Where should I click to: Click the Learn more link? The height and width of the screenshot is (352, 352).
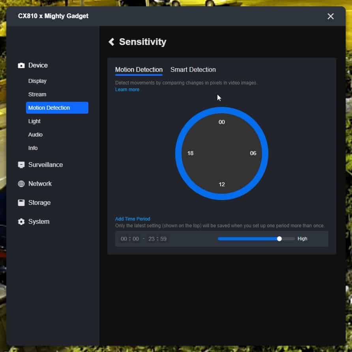pyautogui.click(x=127, y=90)
